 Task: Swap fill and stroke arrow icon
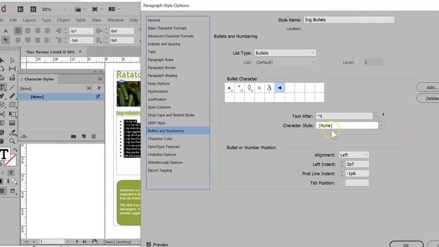click(15, 150)
